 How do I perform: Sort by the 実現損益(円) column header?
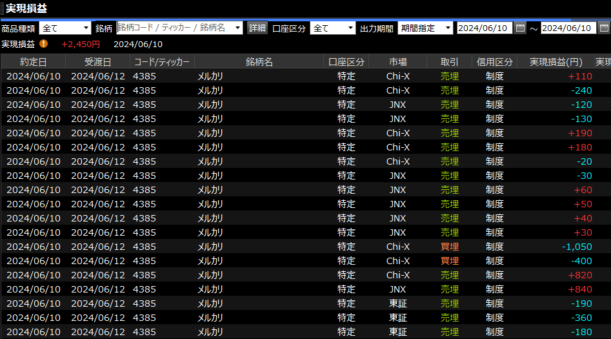pos(556,61)
